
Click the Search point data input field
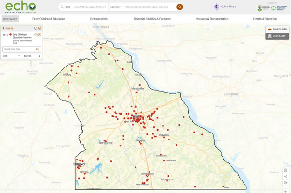(18, 49)
